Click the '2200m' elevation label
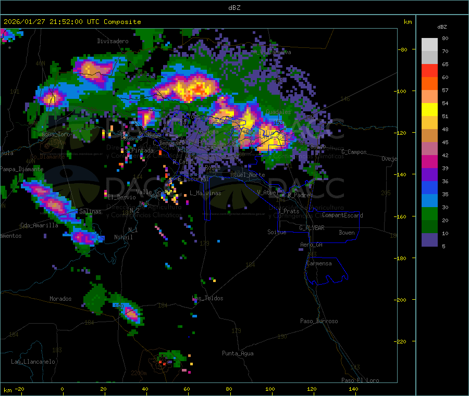This screenshot has height=396, width=469. (139, 373)
